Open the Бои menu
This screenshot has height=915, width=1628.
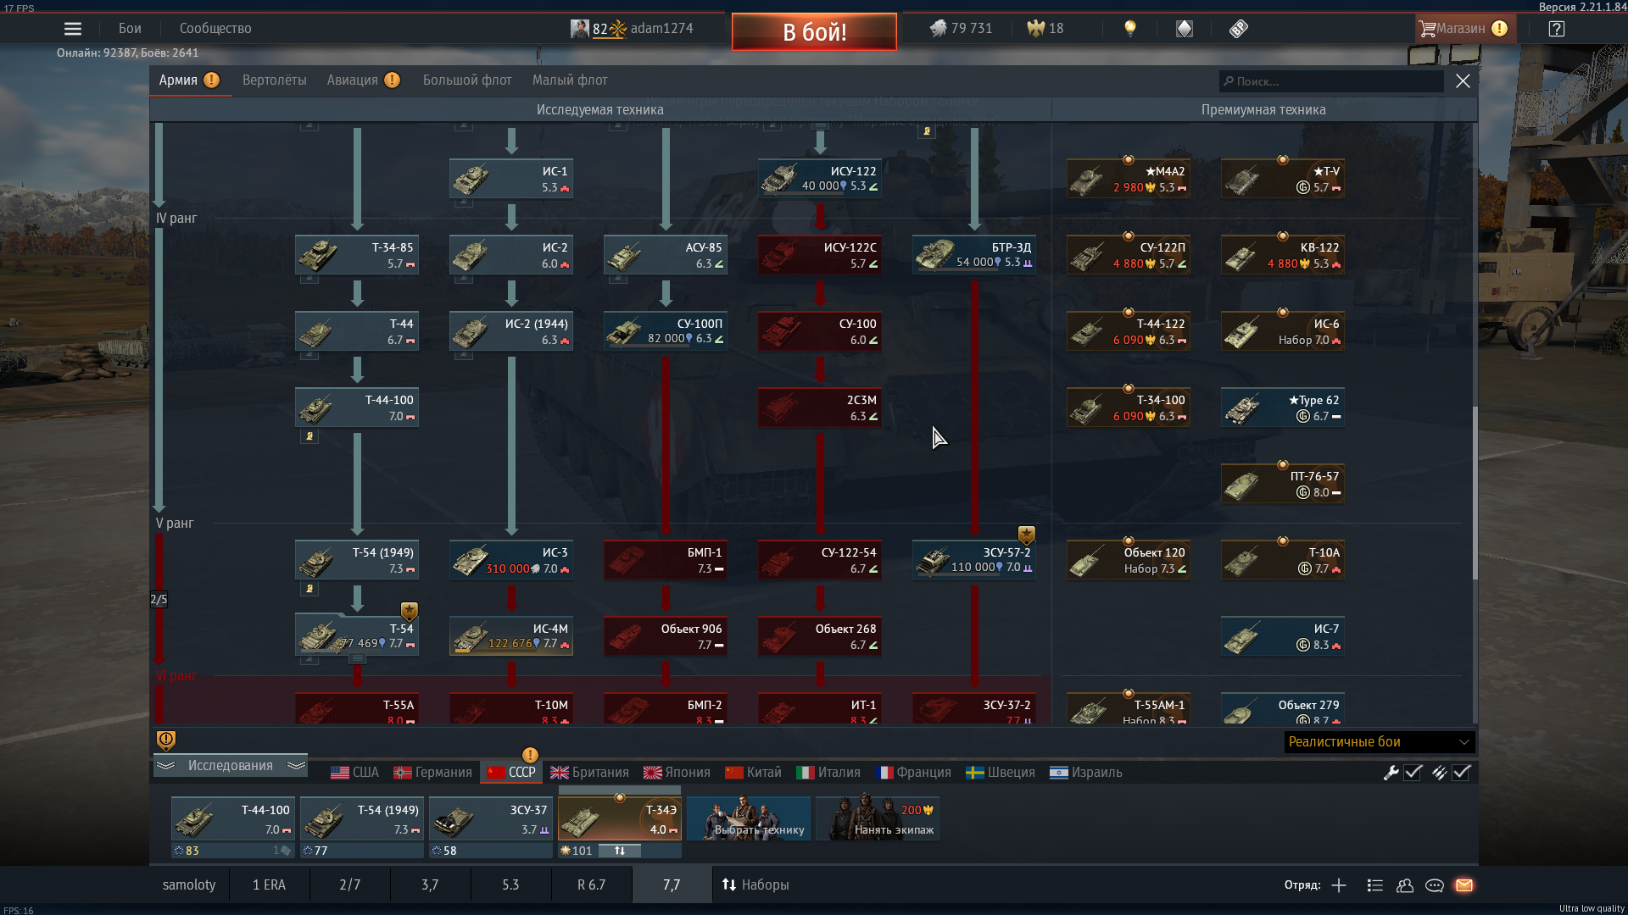click(x=130, y=28)
